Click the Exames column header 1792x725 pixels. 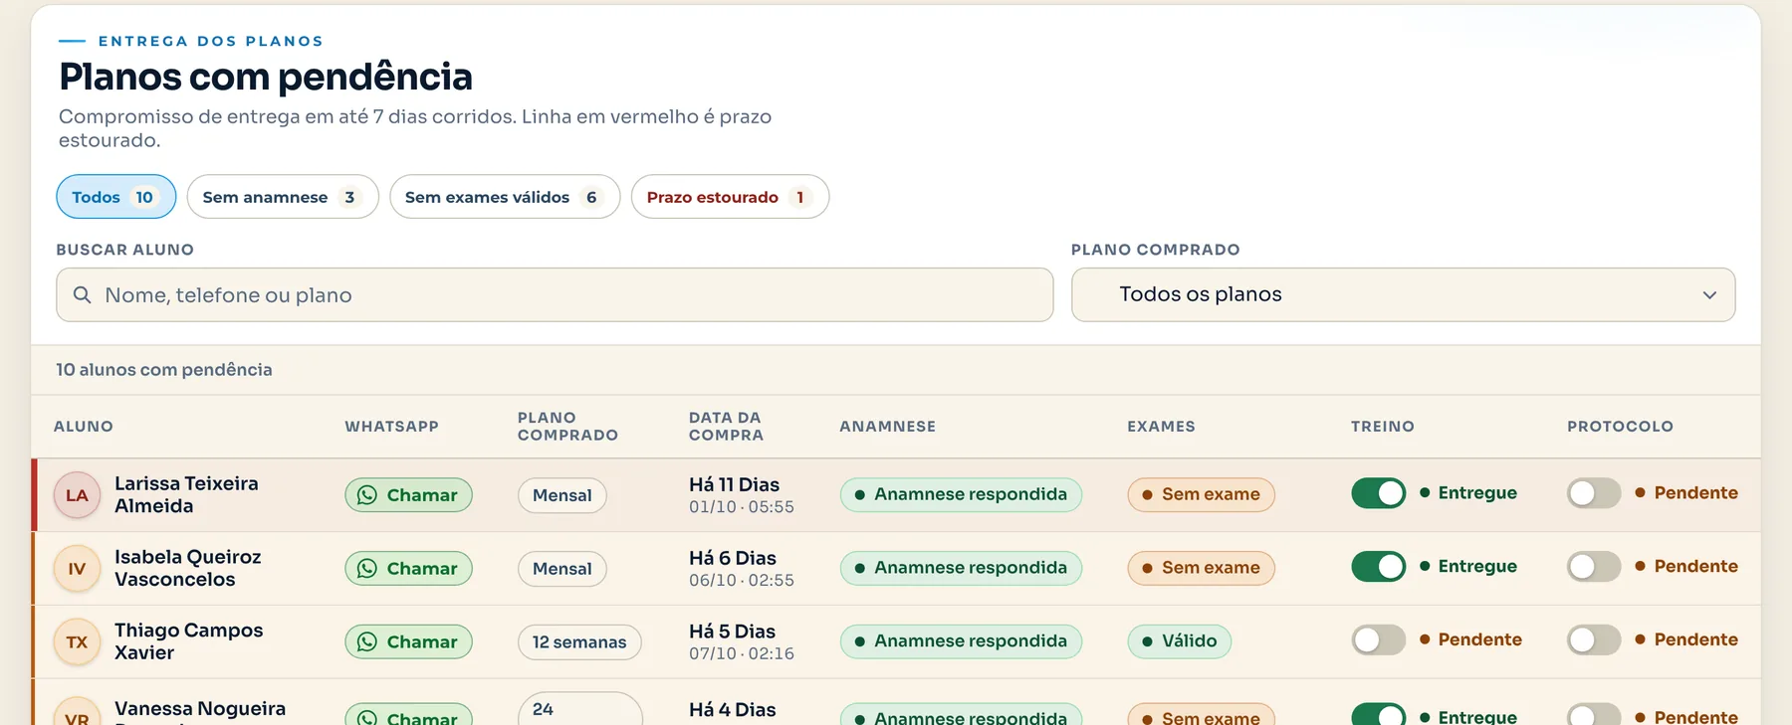tap(1161, 427)
